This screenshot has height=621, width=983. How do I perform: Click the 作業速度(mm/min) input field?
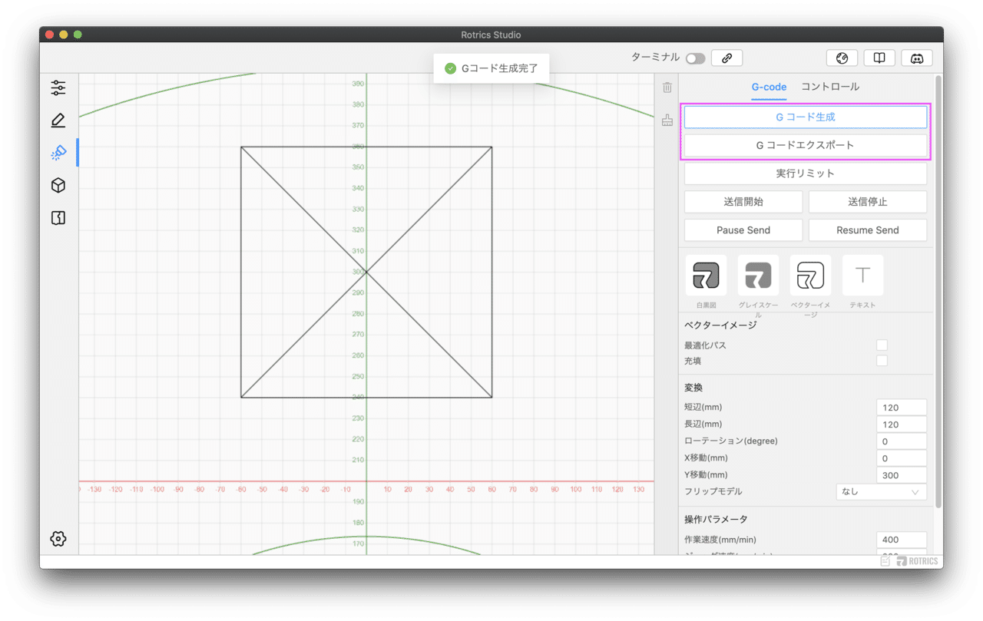coord(902,540)
